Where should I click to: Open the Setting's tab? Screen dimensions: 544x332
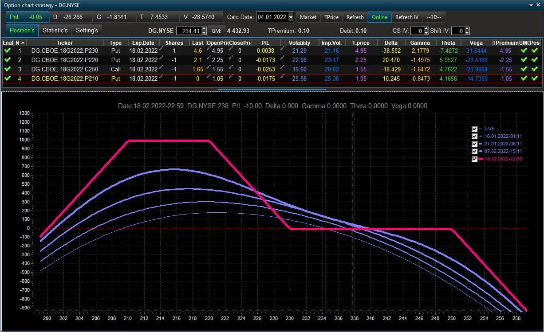(x=87, y=30)
